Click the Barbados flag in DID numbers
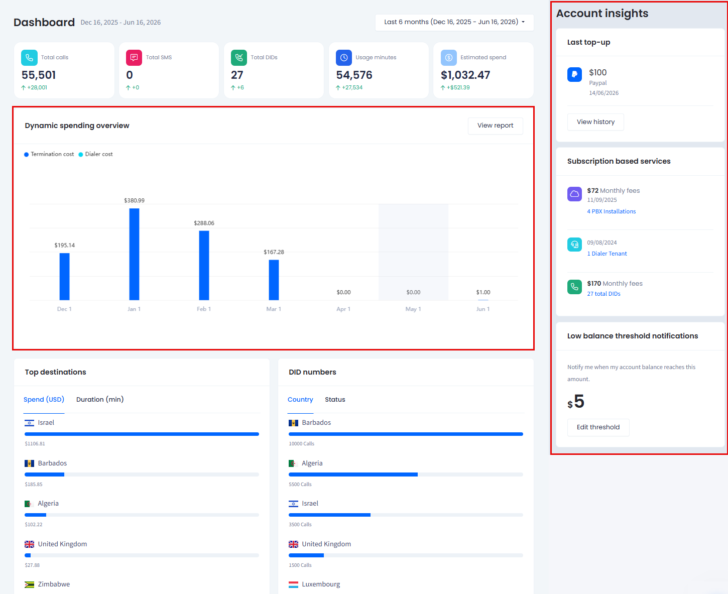The height and width of the screenshot is (594, 728). tap(294, 423)
